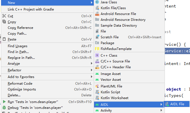Viewport: 190px width, 113px height.
Task: Choose Optimize Imports menu entry
Action: [47, 89]
